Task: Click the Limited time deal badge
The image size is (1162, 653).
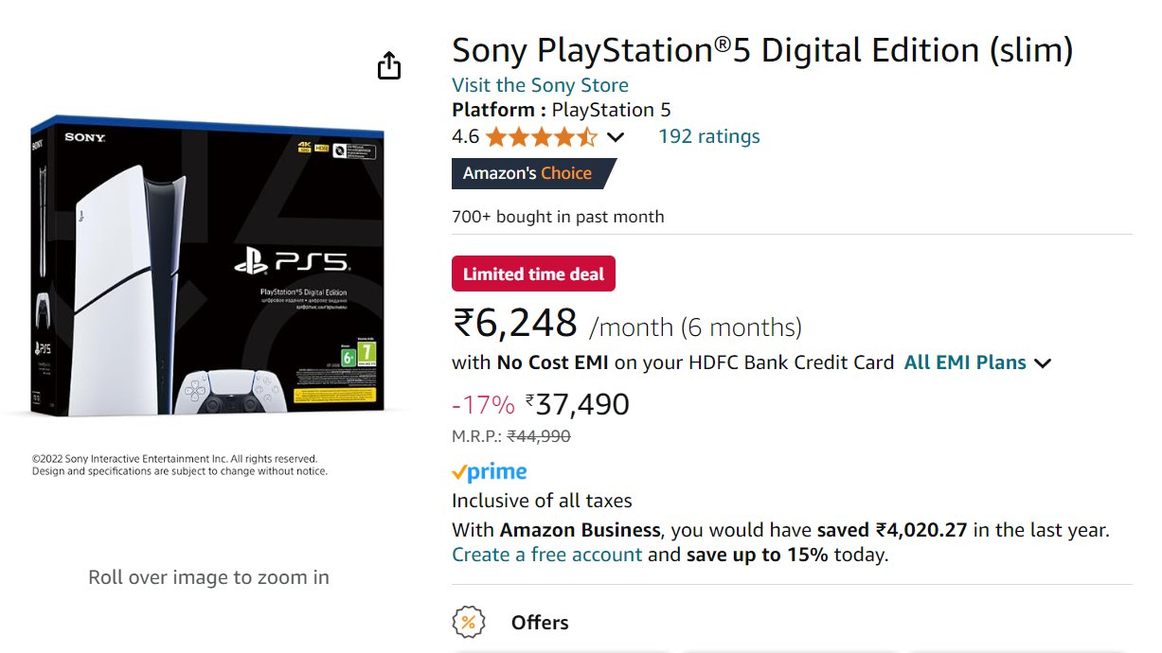Action: coord(533,274)
